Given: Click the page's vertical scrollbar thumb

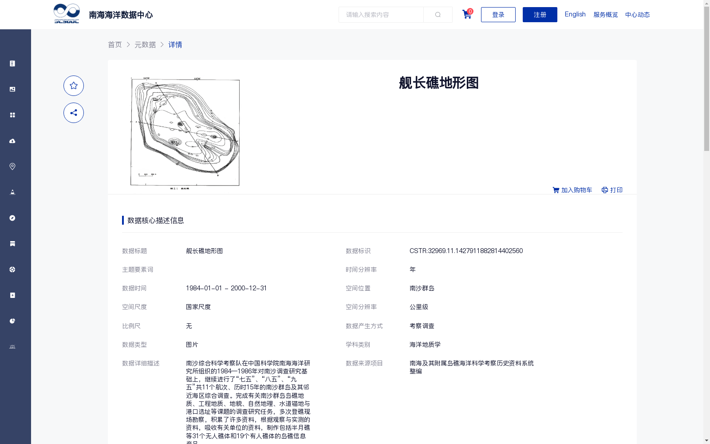Looking at the screenshot, I should [706, 79].
